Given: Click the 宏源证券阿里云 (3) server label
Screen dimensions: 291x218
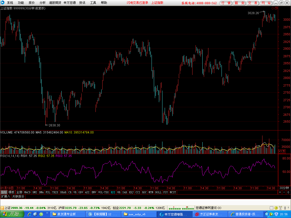Looking at the screenshot, I should pos(208,208).
